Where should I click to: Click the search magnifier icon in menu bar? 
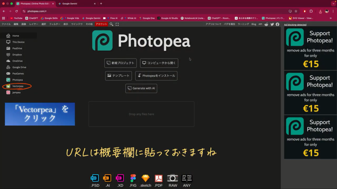(112, 24)
